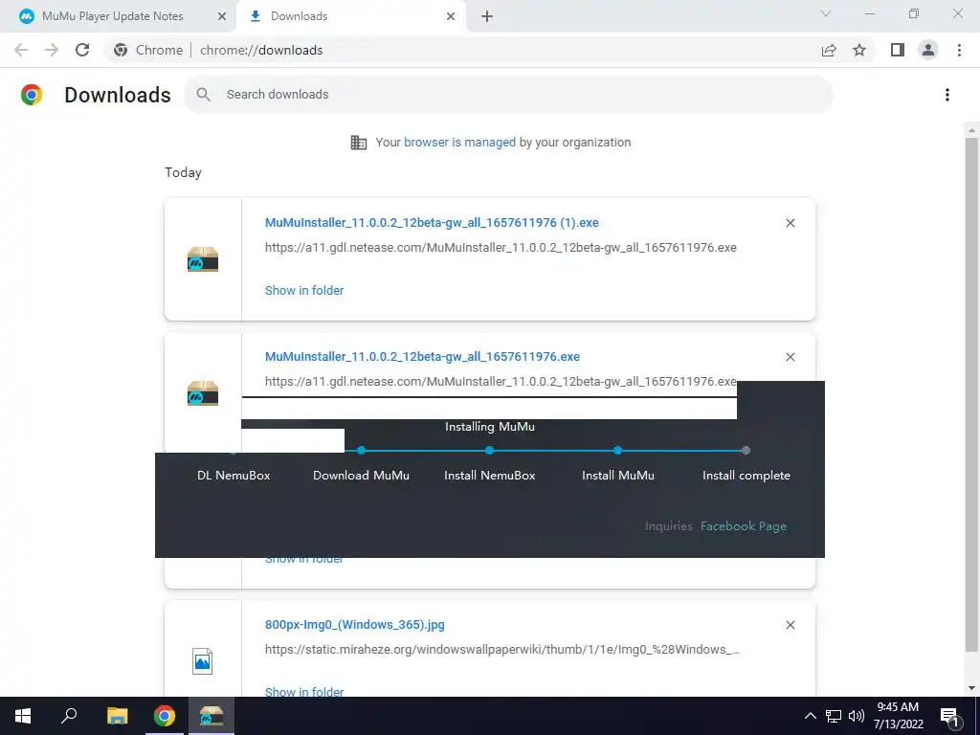Screen dimensions: 980x735
Task: Click the scrollbar down arrow
Action: 971,688
